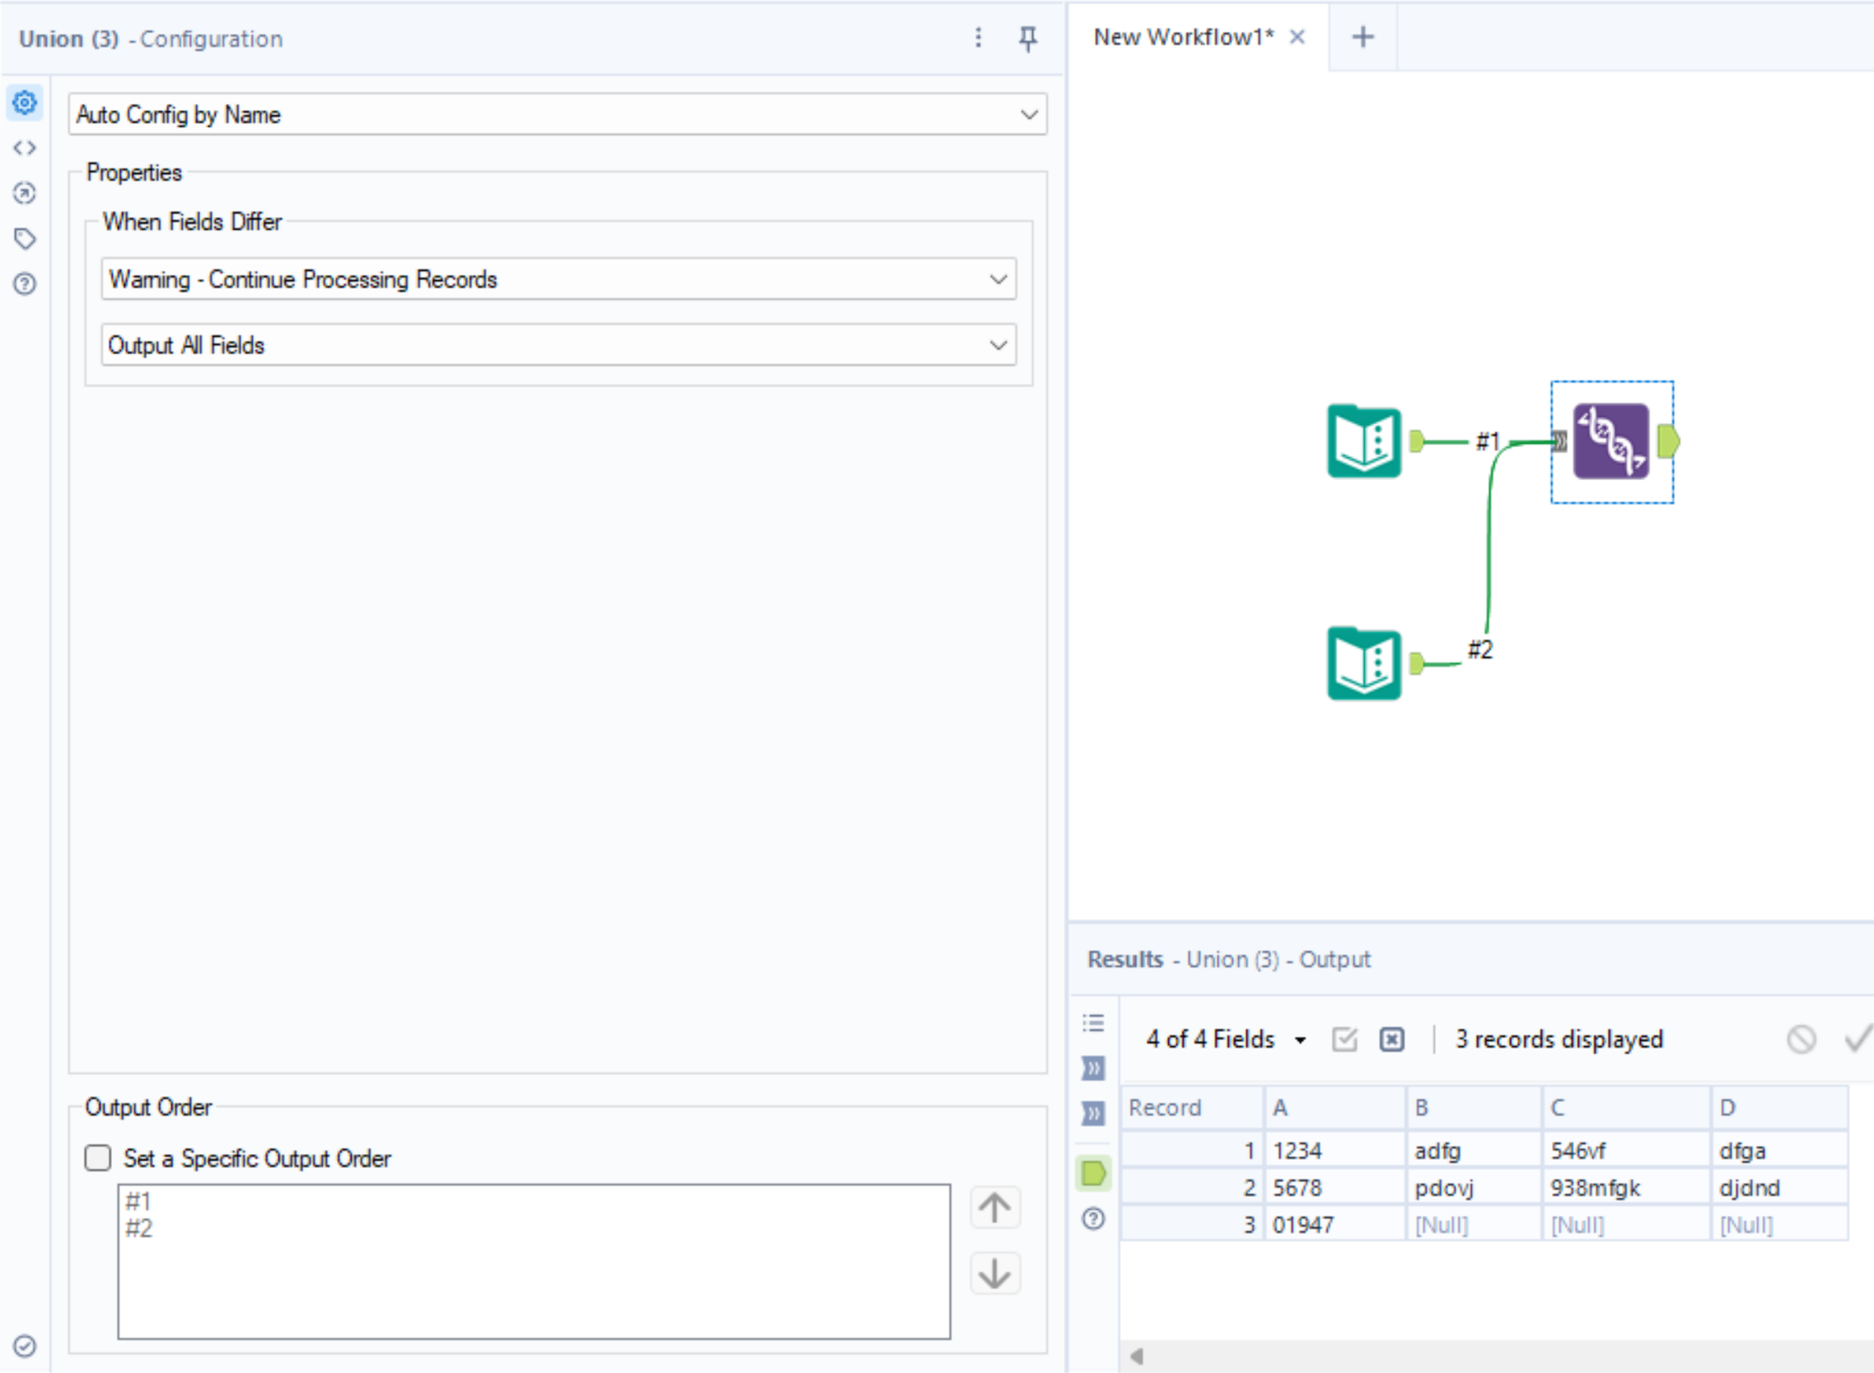Pin the Union configuration window
This screenshot has height=1373, width=1874.
[x=1028, y=38]
